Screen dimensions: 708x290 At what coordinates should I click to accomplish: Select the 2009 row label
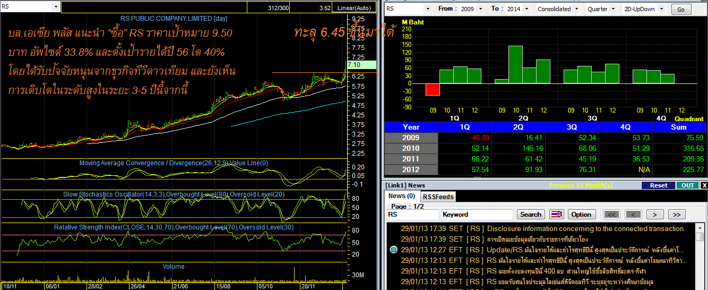pos(411,138)
